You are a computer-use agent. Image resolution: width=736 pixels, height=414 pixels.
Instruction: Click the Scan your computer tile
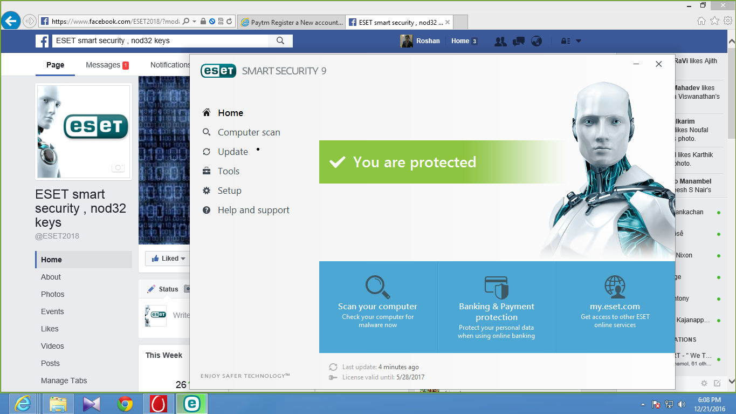coord(378,307)
